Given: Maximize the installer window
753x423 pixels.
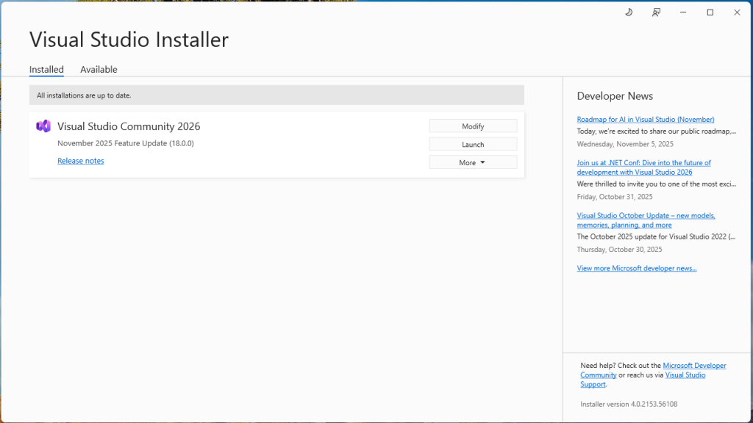Looking at the screenshot, I should tap(710, 12).
